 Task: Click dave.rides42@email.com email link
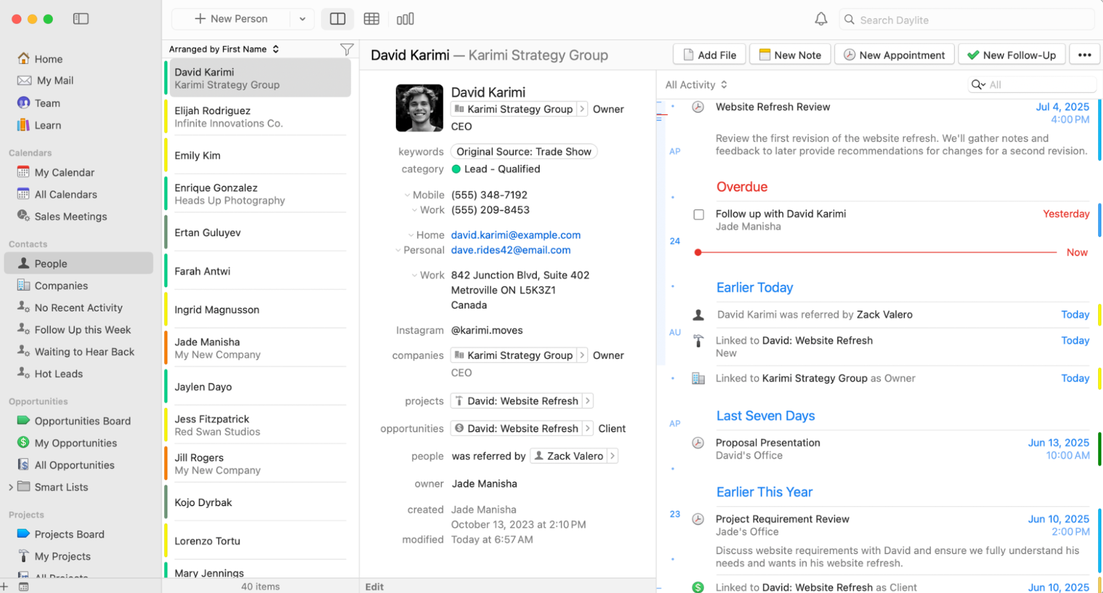point(511,250)
